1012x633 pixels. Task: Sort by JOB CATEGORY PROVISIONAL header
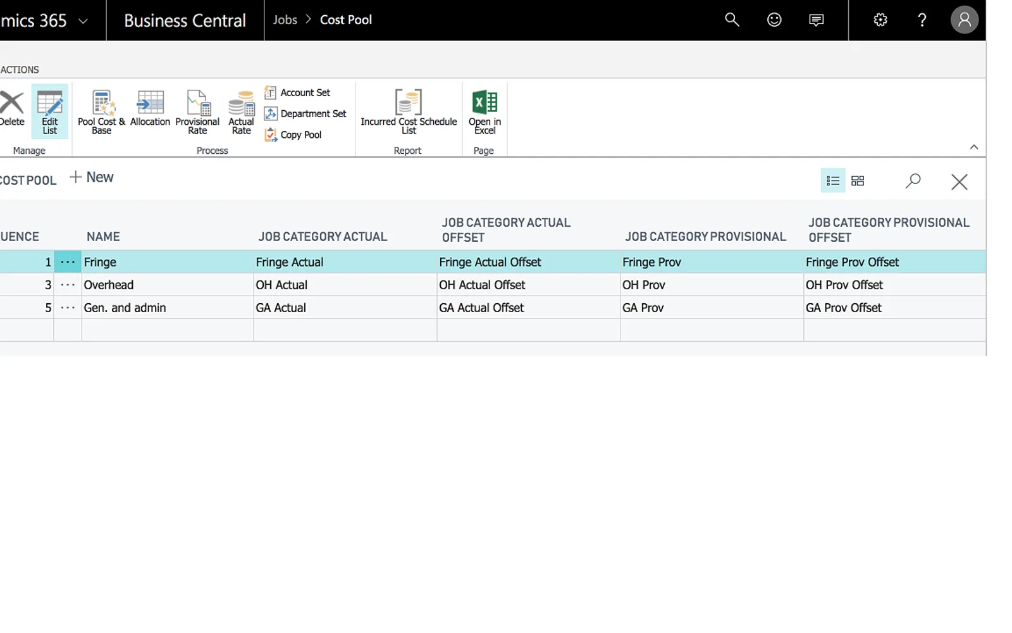(706, 237)
